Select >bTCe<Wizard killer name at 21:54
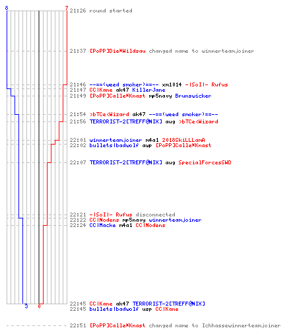The image size is (297, 330). tap(109, 114)
